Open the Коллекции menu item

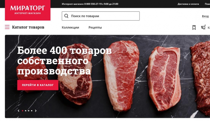(x=70, y=27)
